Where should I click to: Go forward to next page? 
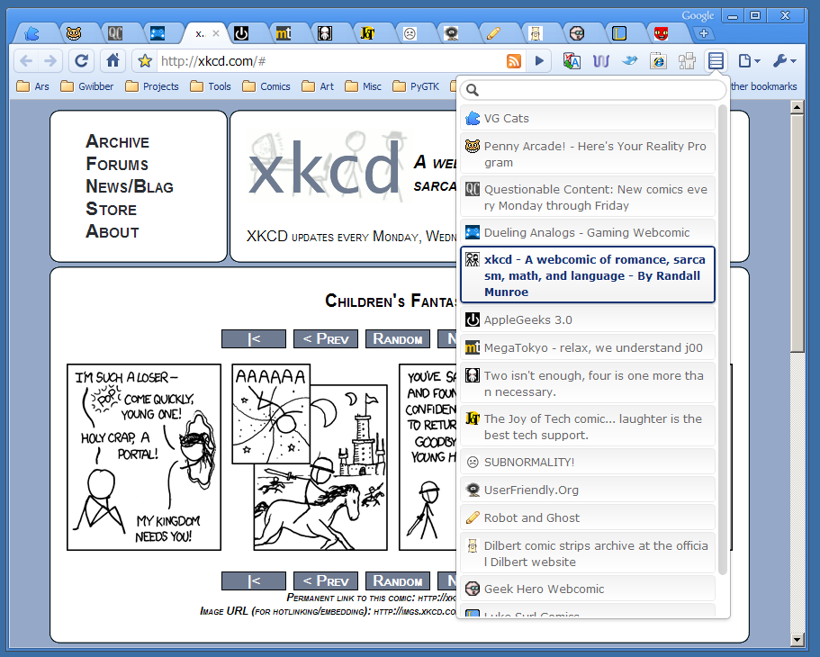[50, 61]
